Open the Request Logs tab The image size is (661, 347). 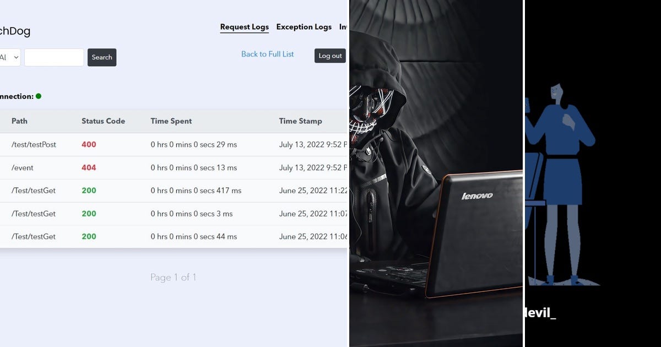[x=244, y=27]
